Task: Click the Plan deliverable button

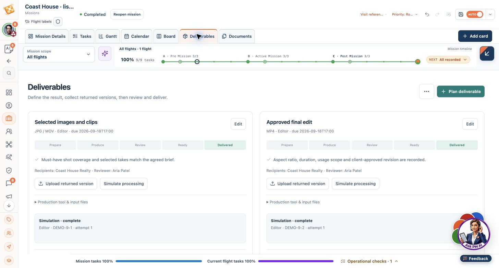Action: coord(461,92)
